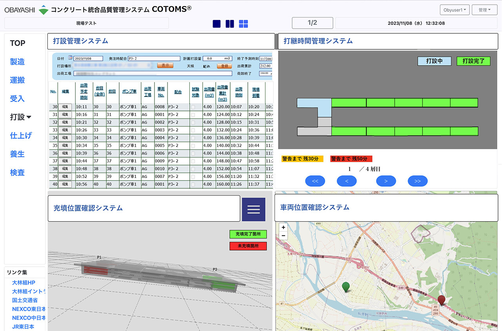Open 検査 in the sidebar

pos(17,173)
